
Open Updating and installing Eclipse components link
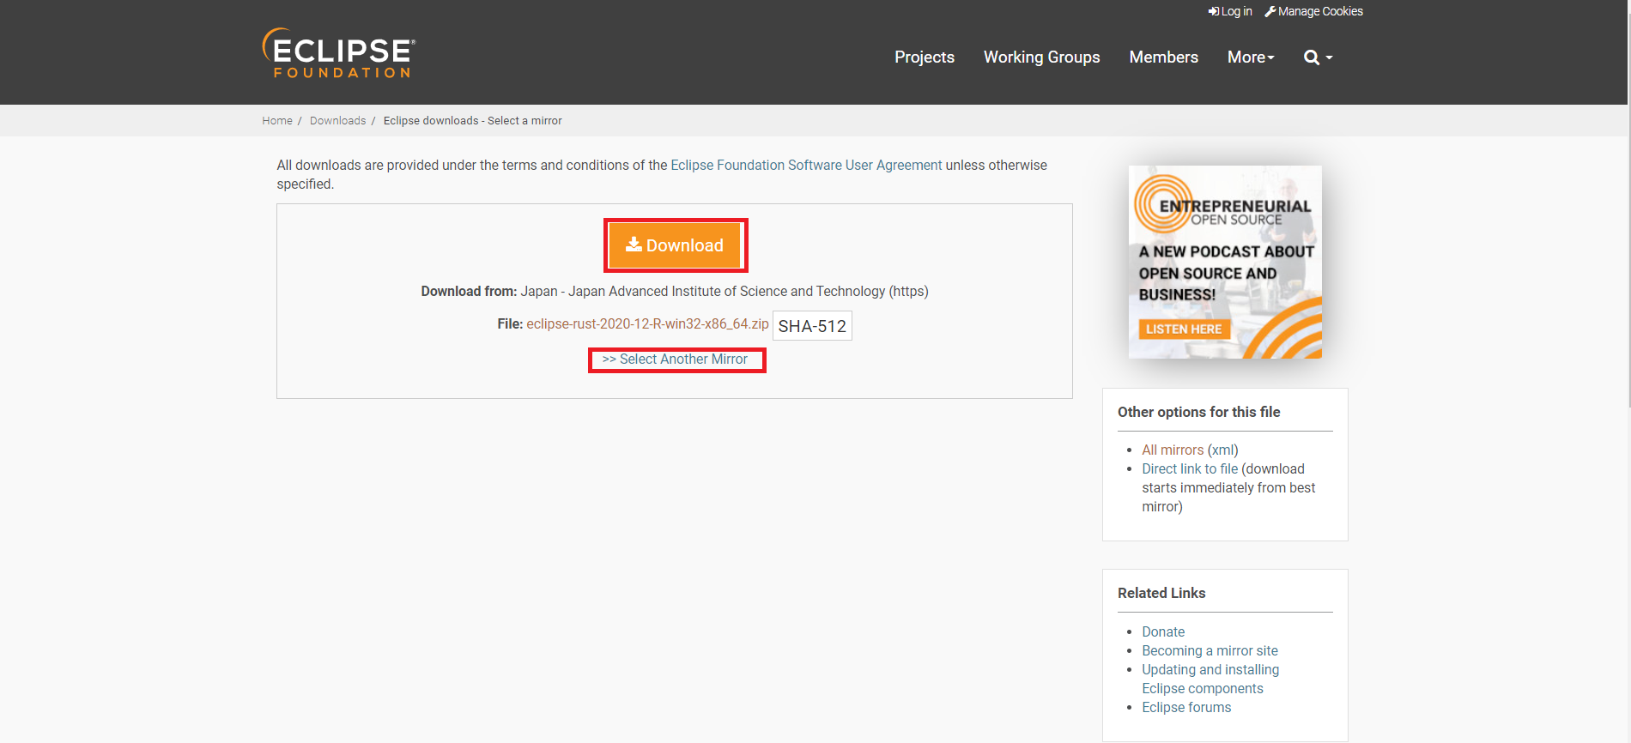(x=1210, y=680)
